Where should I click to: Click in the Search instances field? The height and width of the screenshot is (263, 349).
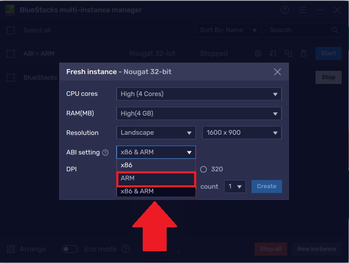pos(299,30)
